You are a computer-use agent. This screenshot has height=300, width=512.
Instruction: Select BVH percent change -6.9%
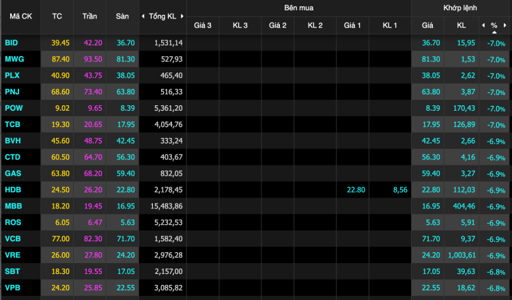pos(496,141)
